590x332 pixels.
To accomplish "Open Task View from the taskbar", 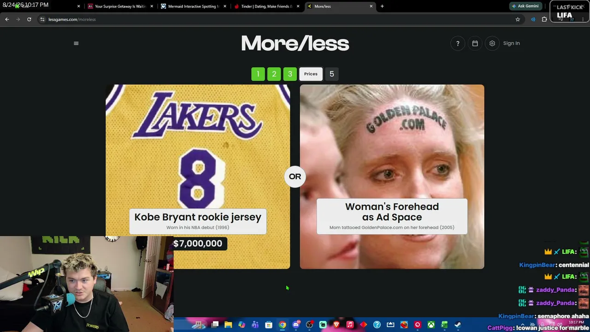I will pyautogui.click(x=215, y=325).
